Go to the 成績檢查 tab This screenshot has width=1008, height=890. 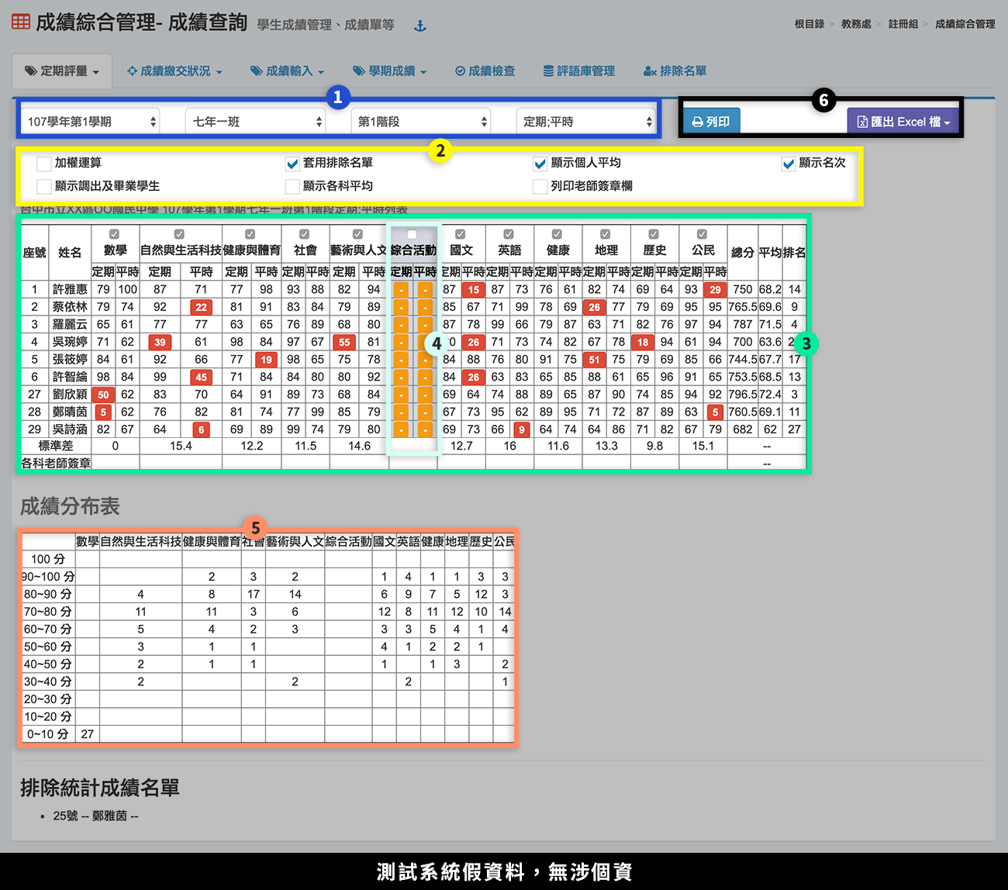pos(485,71)
